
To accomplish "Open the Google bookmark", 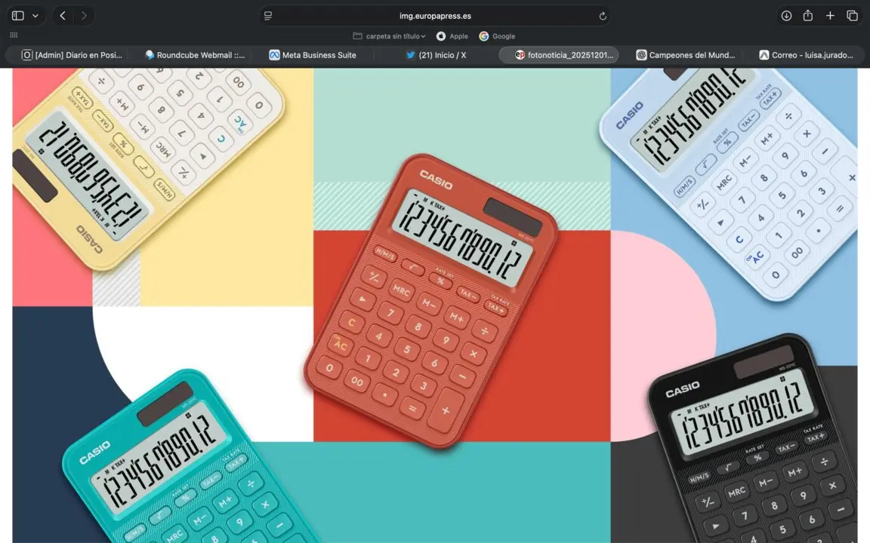I will pyautogui.click(x=497, y=35).
